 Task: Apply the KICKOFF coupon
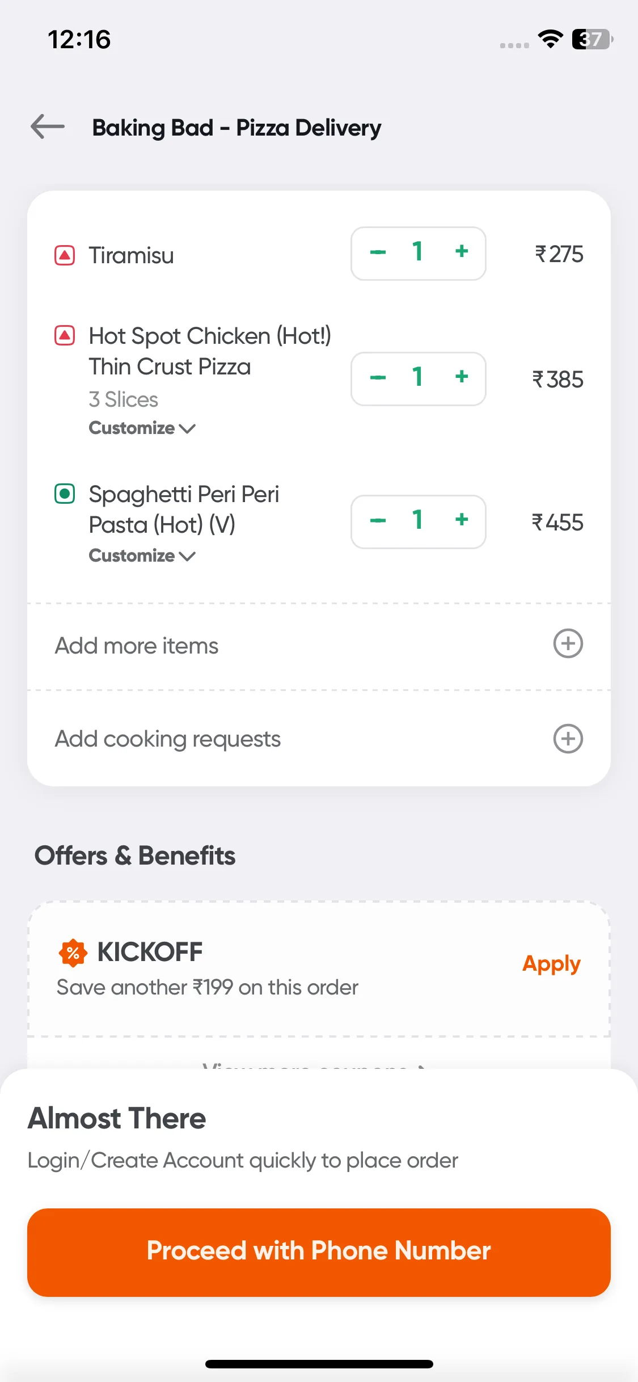(x=551, y=964)
